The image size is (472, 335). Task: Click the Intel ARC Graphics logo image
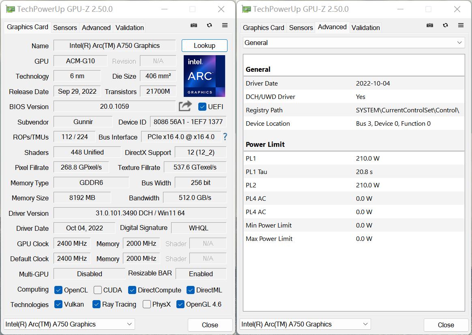pos(204,75)
